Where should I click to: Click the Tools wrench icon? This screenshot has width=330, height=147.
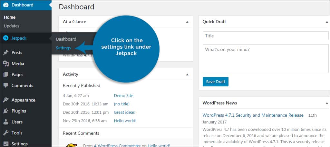tap(5, 133)
